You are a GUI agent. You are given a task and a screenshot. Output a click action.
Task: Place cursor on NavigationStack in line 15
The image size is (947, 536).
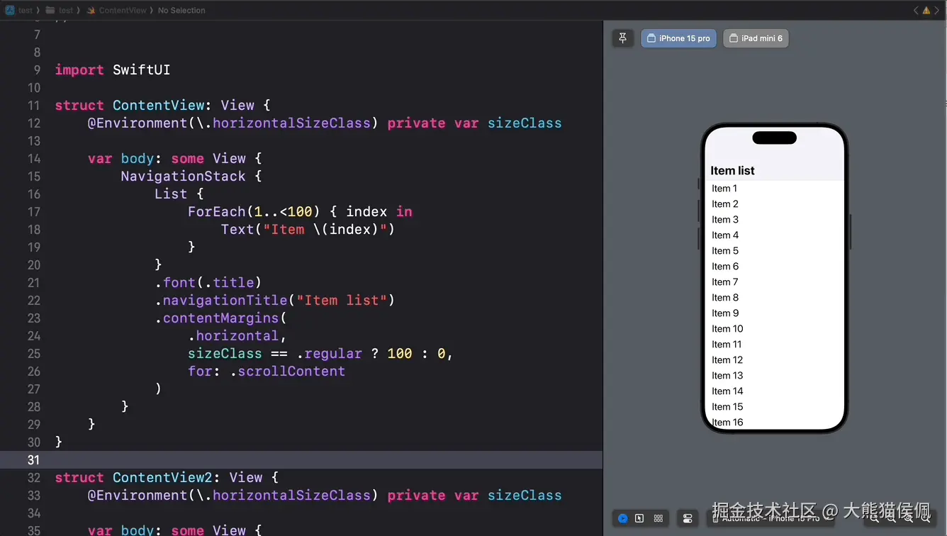pyautogui.click(x=184, y=177)
